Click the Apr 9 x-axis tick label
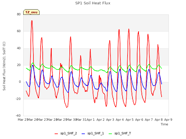This screenshot has height=139, width=186. coord(168,120)
